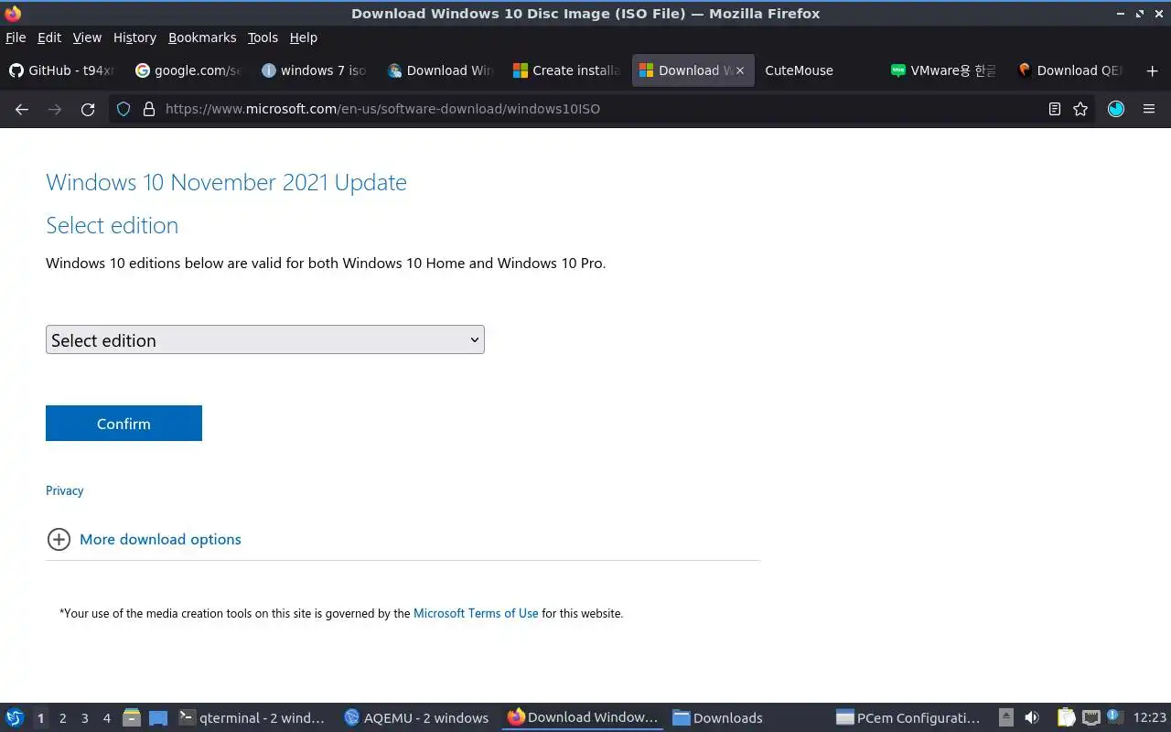The image size is (1171, 732).
Task: Open the tracking protection shield icon
Action: point(125,109)
